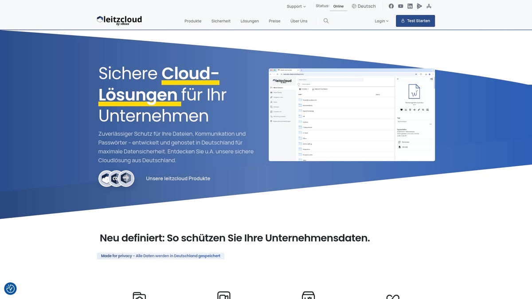532x299 pixels.
Task: Select Produkte in the navigation menu
Action: point(192,21)
